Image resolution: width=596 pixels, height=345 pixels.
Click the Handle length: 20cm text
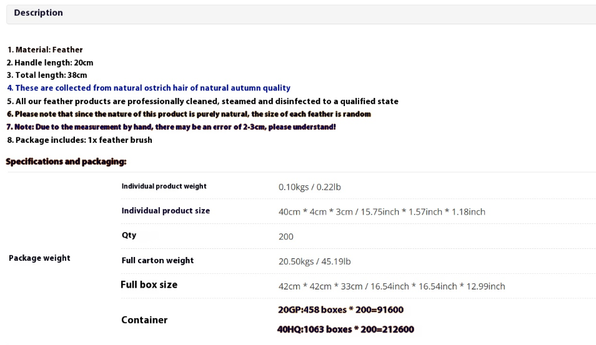tap(50, 62)
